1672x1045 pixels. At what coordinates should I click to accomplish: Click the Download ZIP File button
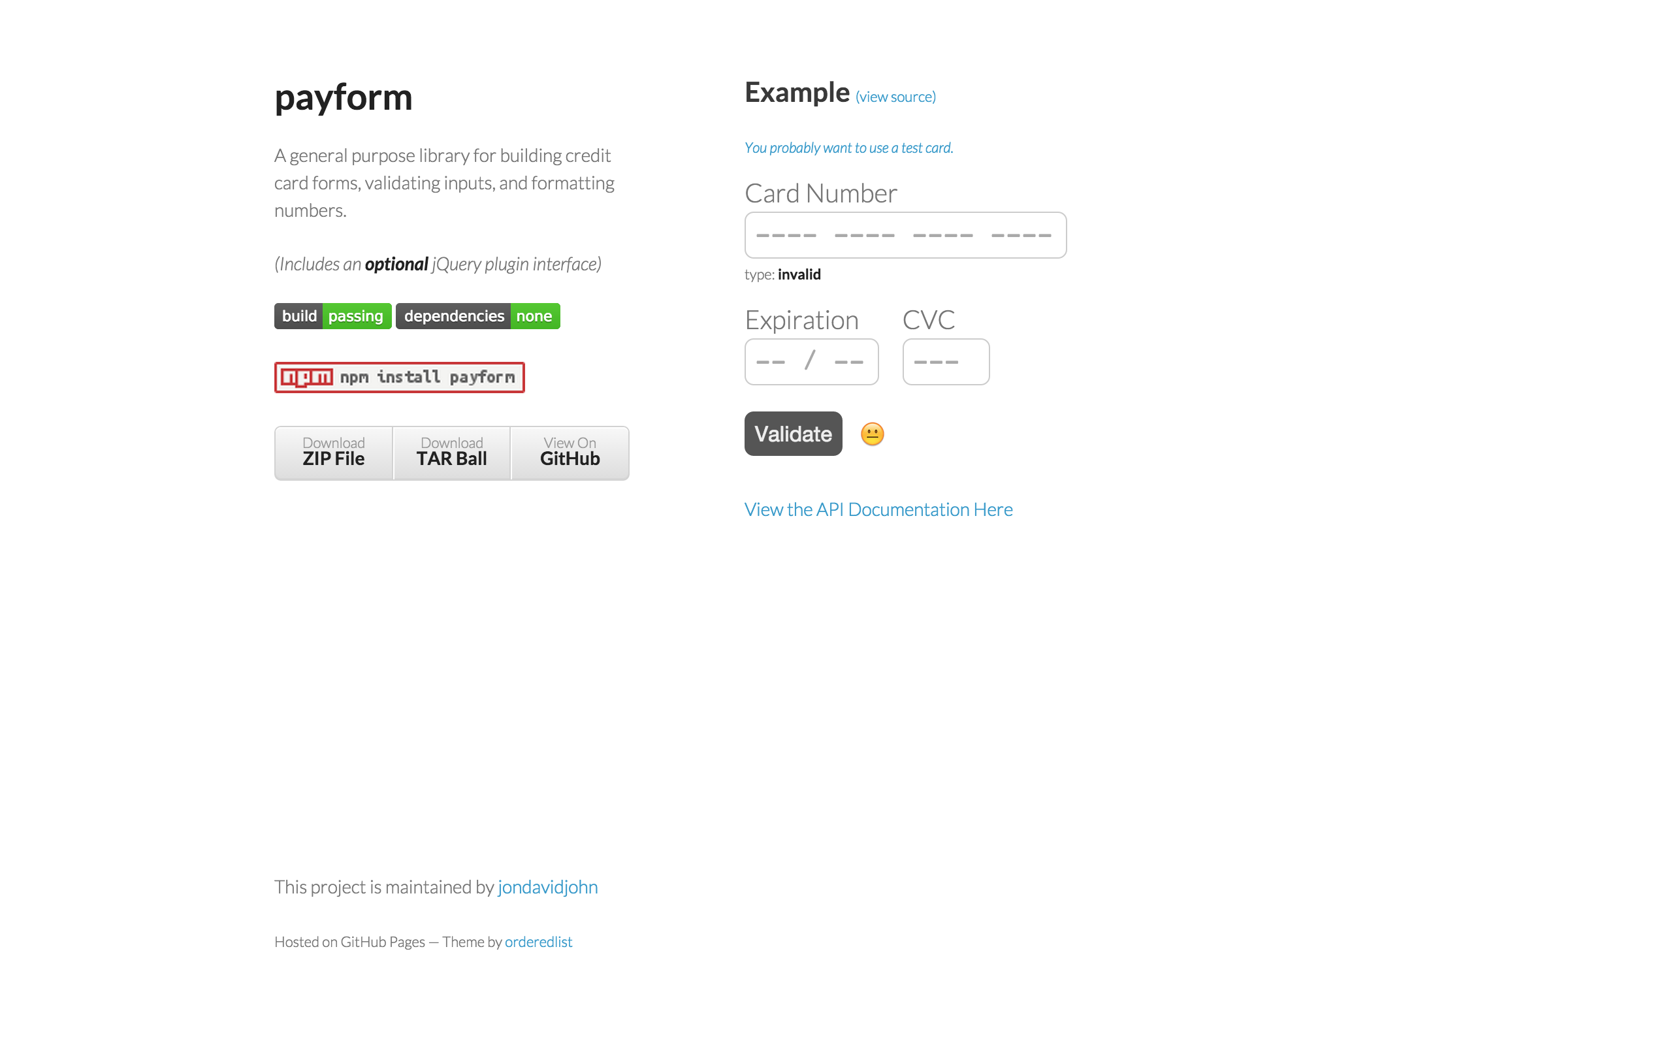[334, 451]
